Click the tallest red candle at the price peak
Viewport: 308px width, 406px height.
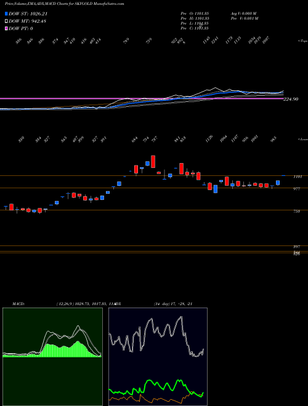[153, 162]
